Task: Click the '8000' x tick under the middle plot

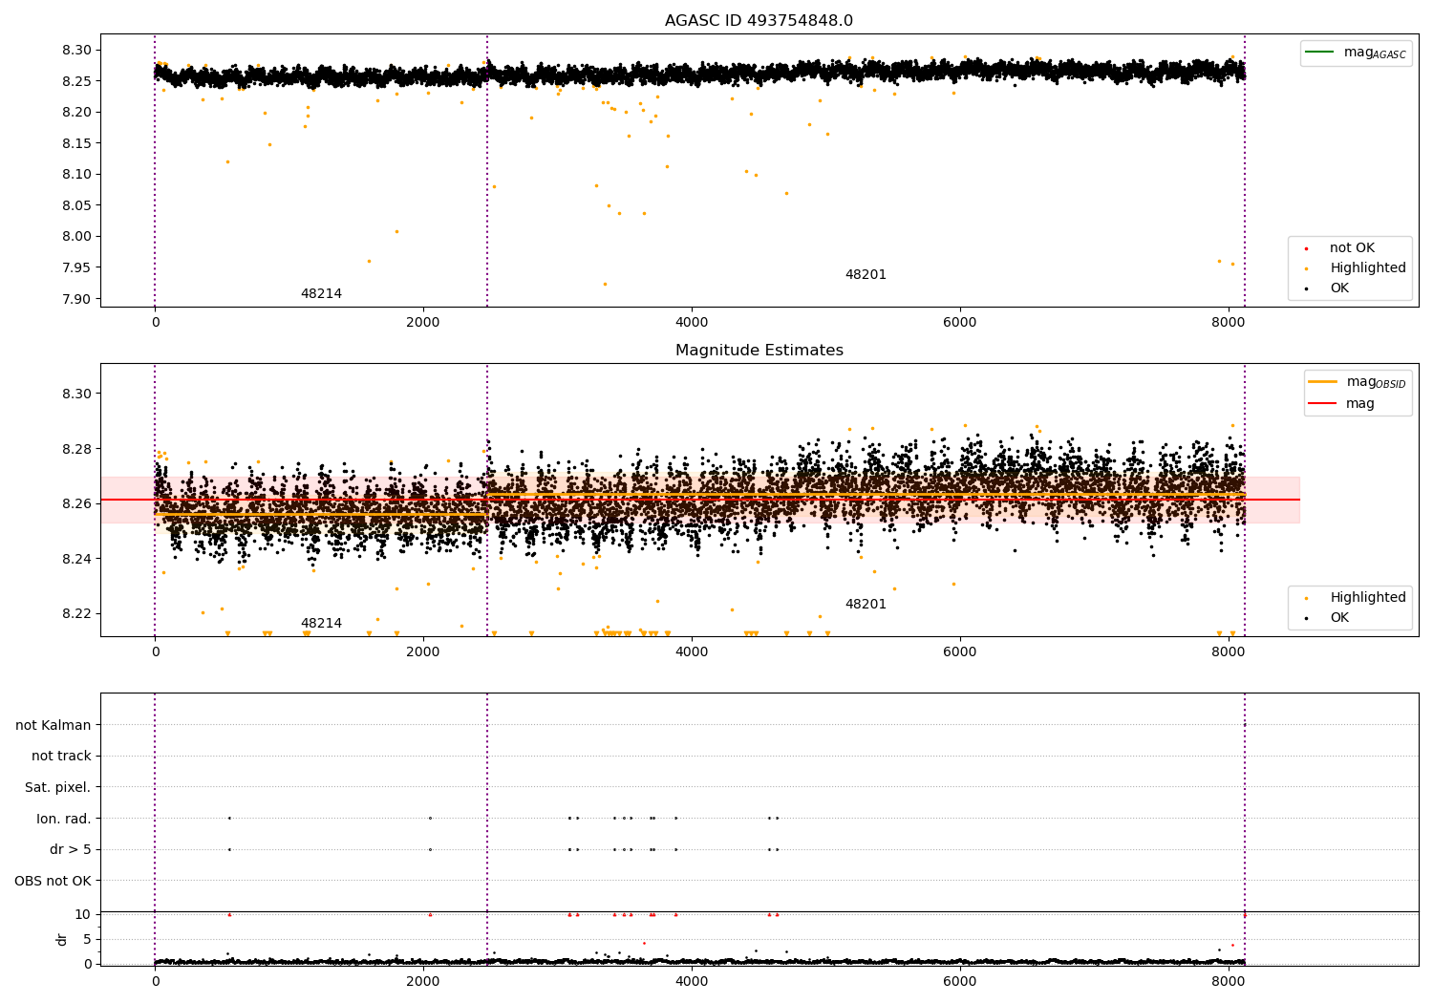Action: pos(1229,652)
